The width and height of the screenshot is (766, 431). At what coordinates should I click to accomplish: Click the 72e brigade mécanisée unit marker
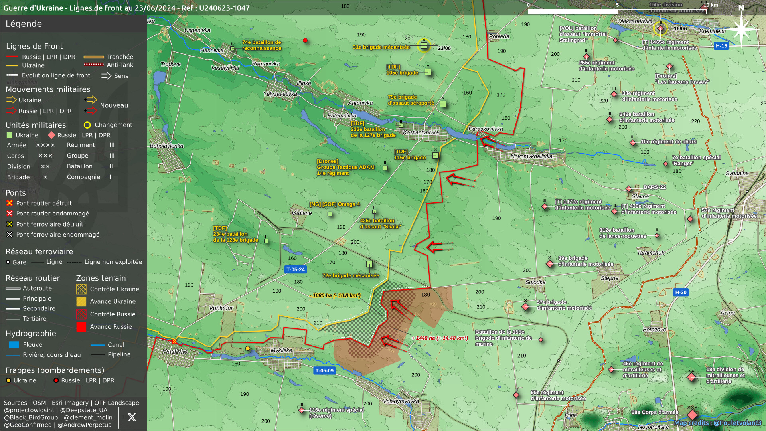pos(369,264)
